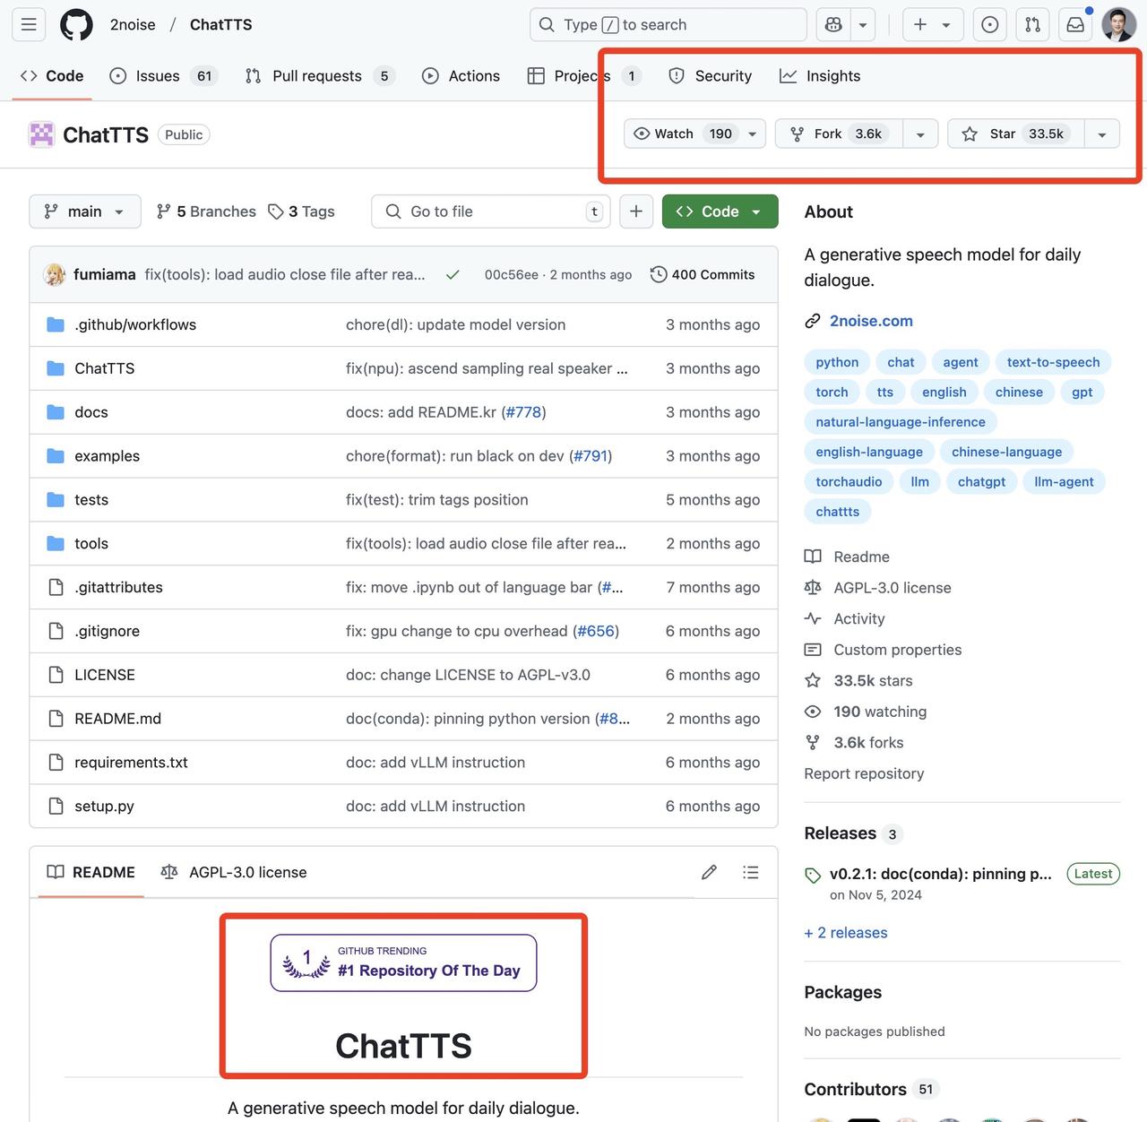
Task: Open the Copilot icon button
Action: click(x=833, y=25)
